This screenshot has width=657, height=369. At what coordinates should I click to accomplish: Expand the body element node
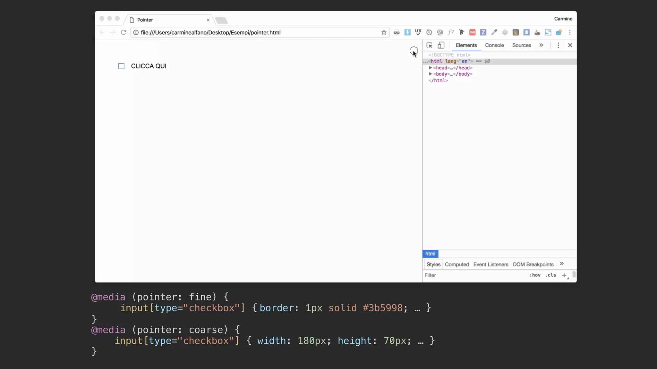coord(431,74)
